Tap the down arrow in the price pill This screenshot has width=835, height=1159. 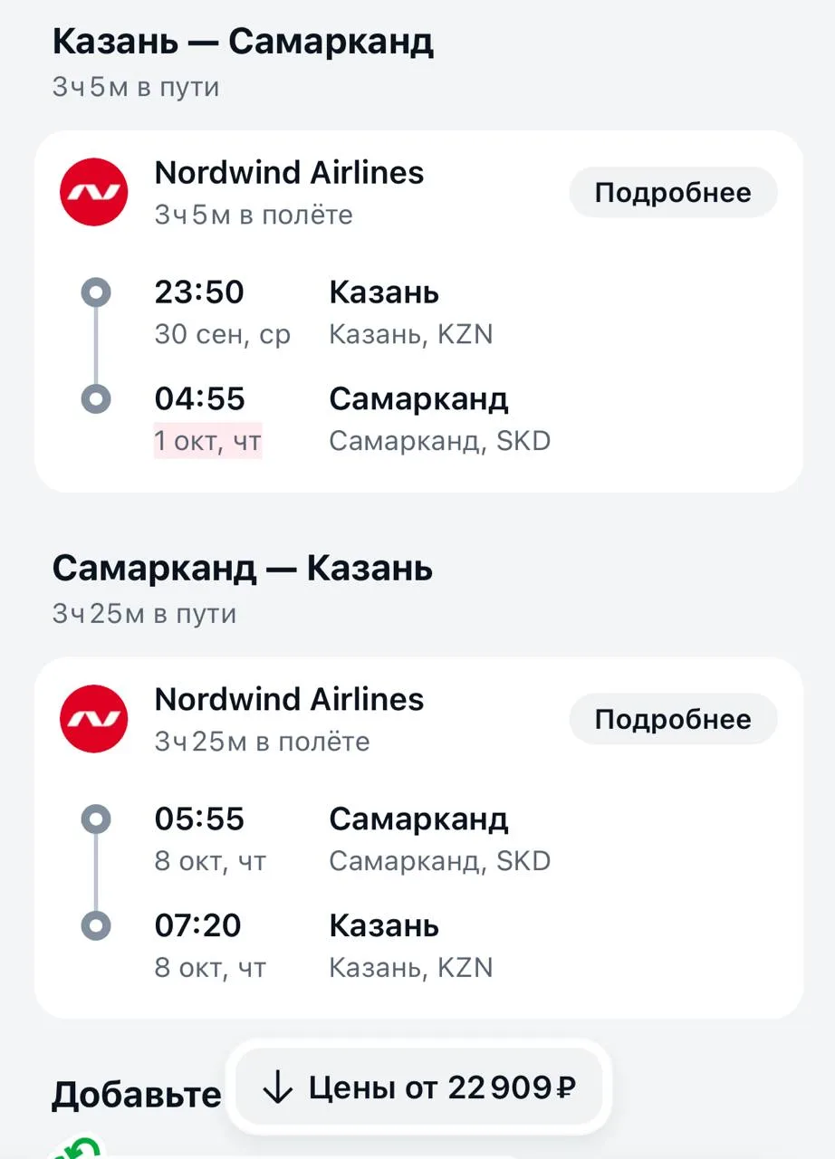tap(276, 1087)
